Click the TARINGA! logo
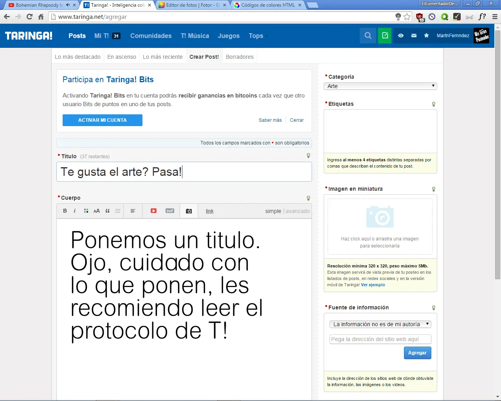Screen dimensions: 501x401 tap(29, 36)
